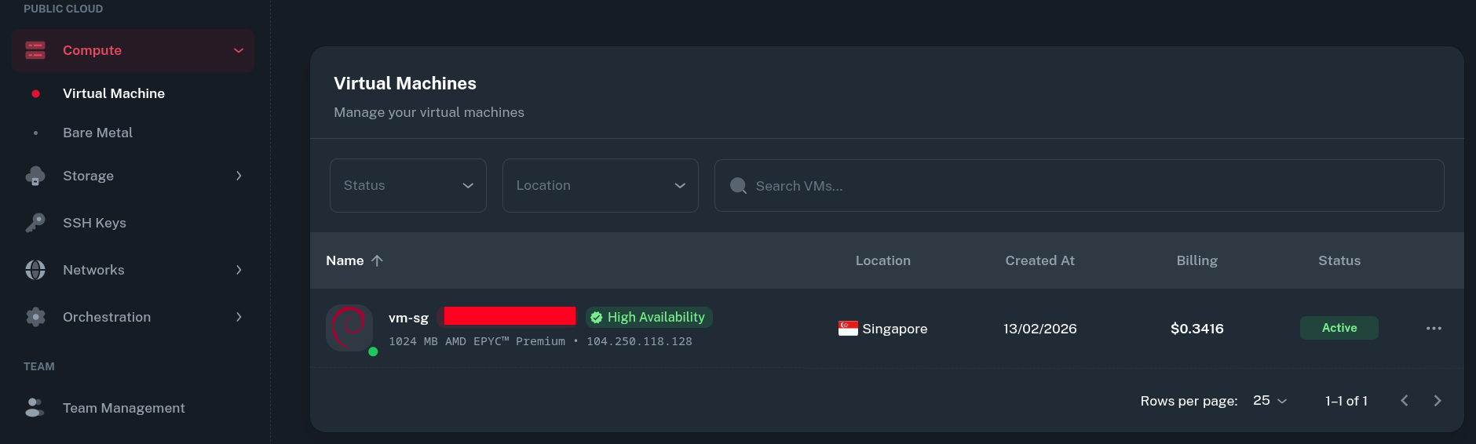Screen dimensions: 1476x444
Task: Expand the Storage submenu
Action: click(x=239, y=176)
